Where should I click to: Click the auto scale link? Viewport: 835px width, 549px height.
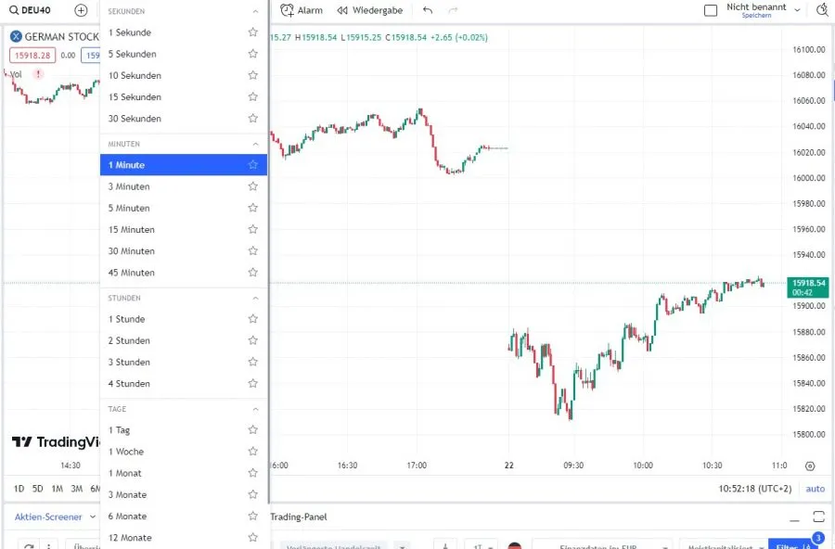click(815, 489)
